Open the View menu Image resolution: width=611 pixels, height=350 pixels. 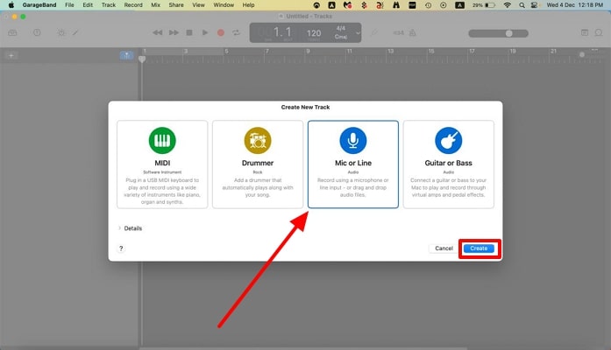point(198,5)
